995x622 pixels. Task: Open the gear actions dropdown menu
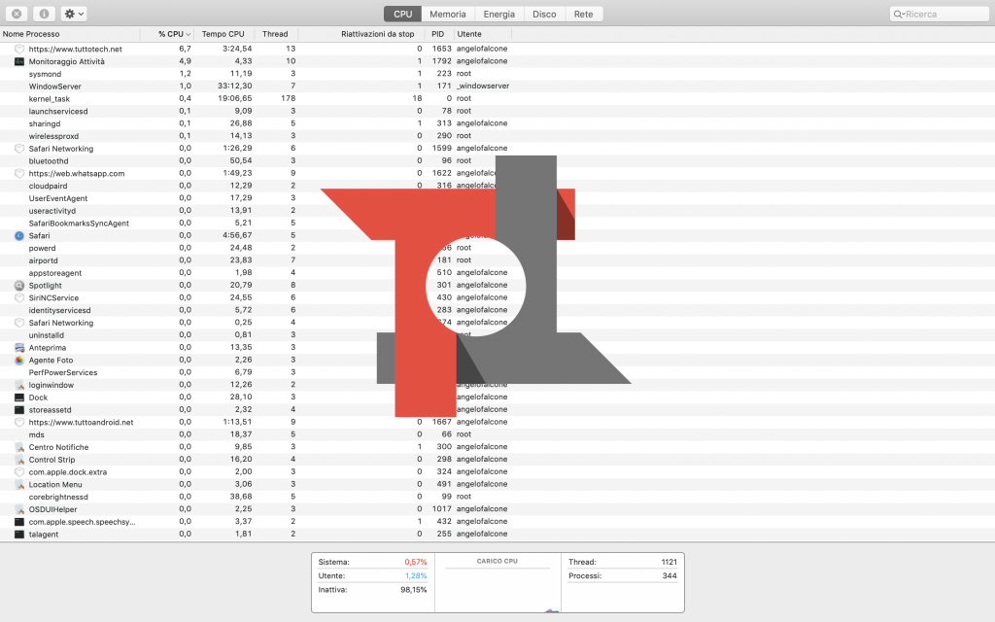click(74, 14)
